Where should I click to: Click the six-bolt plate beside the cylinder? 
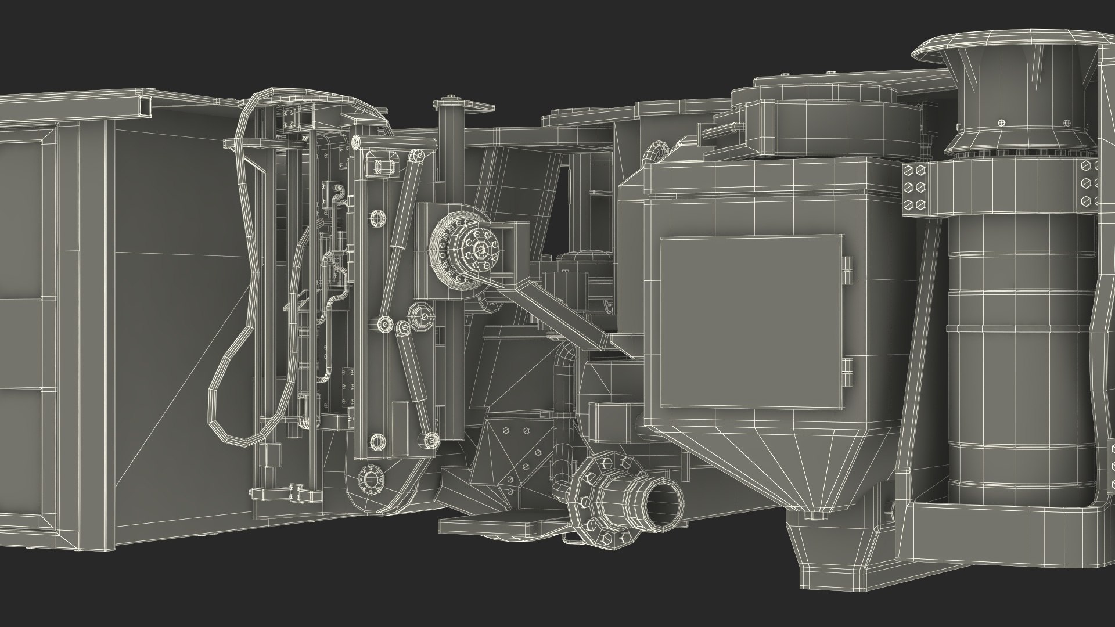[x=916, y=187]
